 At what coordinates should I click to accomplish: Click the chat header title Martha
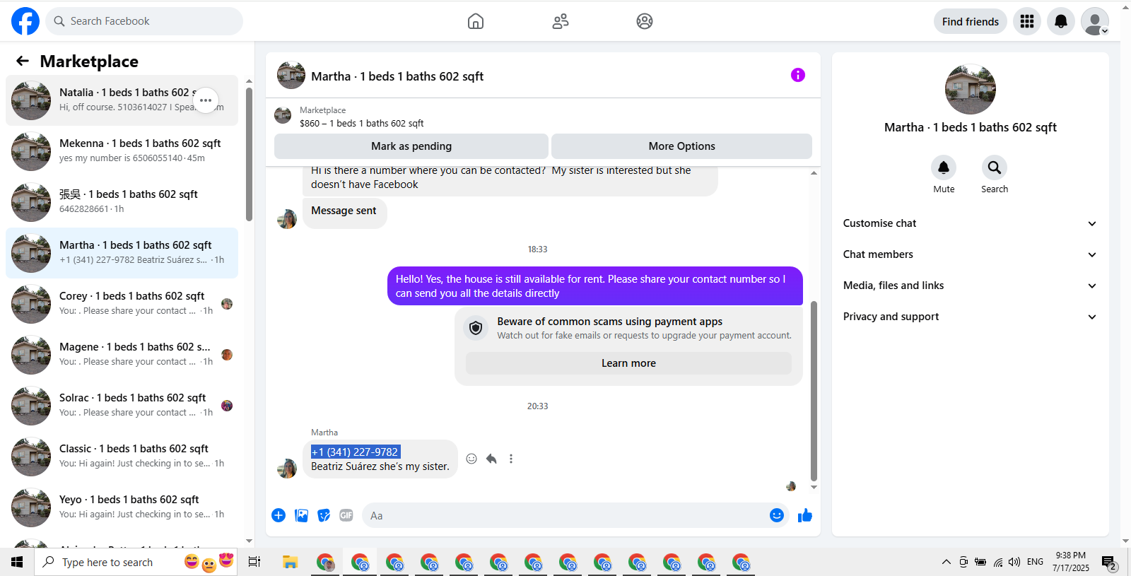click(397, 76)
